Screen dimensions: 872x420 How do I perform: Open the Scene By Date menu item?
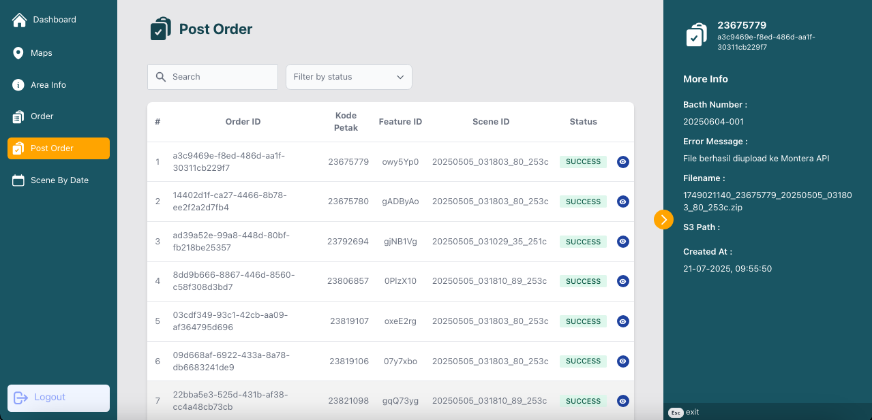[59, 180]
